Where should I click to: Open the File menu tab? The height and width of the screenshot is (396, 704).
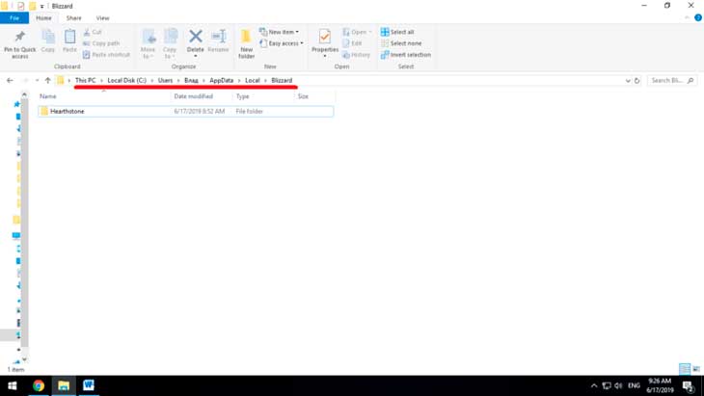pos(14,18)
